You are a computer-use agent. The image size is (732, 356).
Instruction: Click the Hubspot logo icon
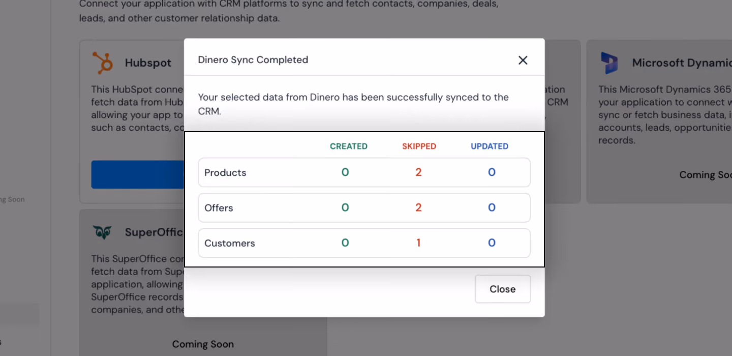coord(103,63)
